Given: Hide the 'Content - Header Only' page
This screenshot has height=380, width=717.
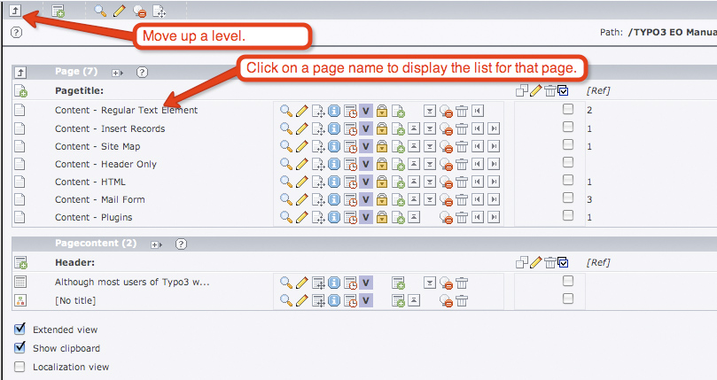Looking at the screenshot, I should tap(447, 164).
